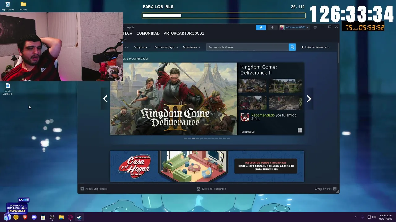Switch to Big Picture mode monitor icon
The width and height of the screenshot is (396, 222).
(315, 27)
